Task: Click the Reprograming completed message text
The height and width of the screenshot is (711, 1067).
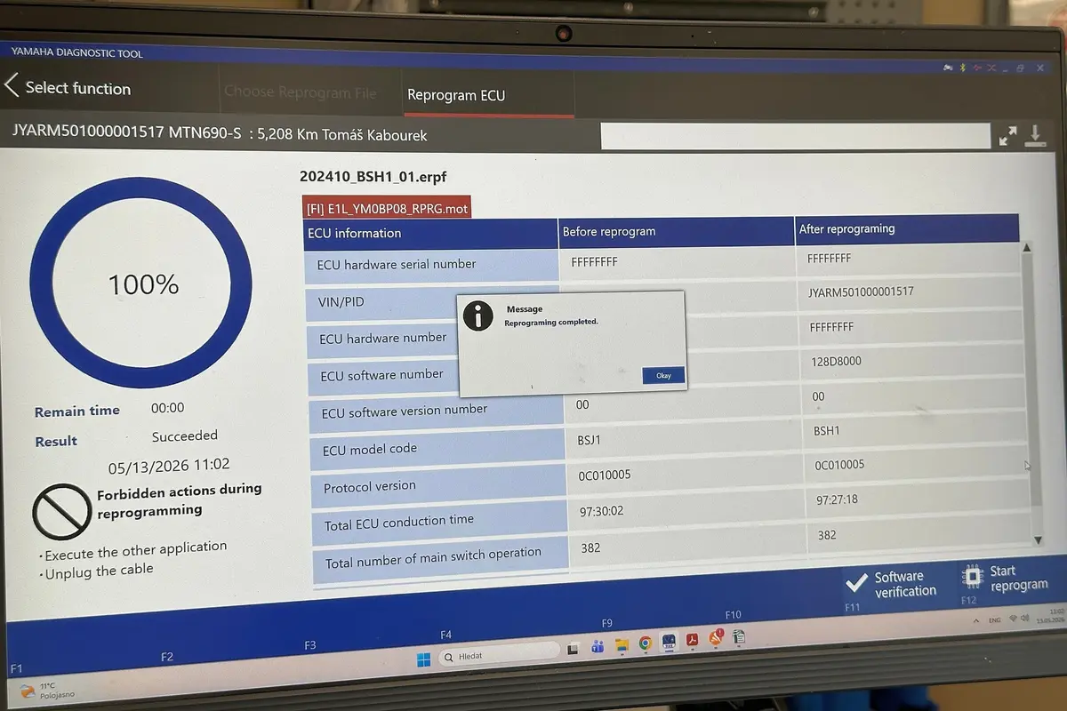Action: tap(551, 322)
